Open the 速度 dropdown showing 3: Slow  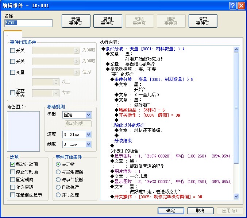click(x=77, y=135)
